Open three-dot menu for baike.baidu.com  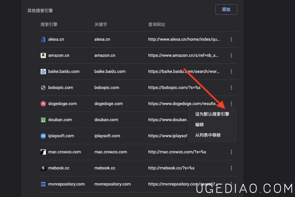[x=231, y=72]
